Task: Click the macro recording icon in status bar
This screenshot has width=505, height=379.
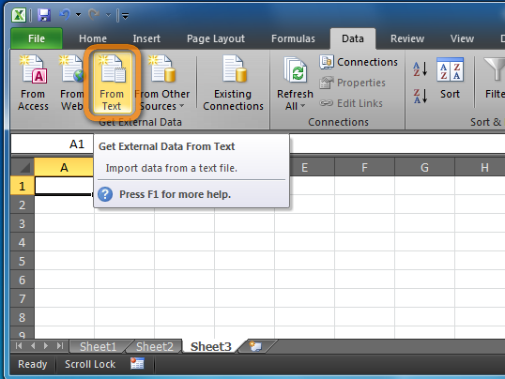Action: point(137,364)
